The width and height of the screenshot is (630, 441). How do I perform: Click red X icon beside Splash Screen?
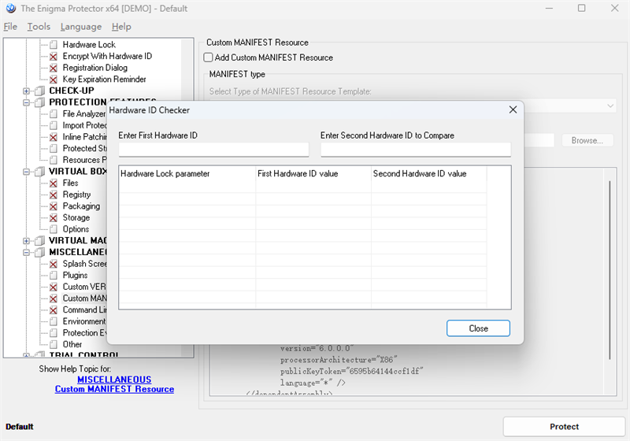pyautogui.click(x=54, y=264)
